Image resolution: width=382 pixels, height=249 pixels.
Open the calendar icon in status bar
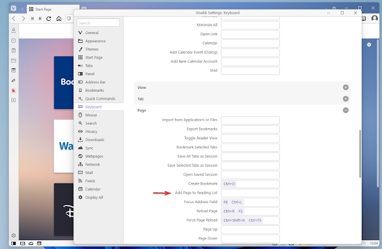tap(39, 243)
